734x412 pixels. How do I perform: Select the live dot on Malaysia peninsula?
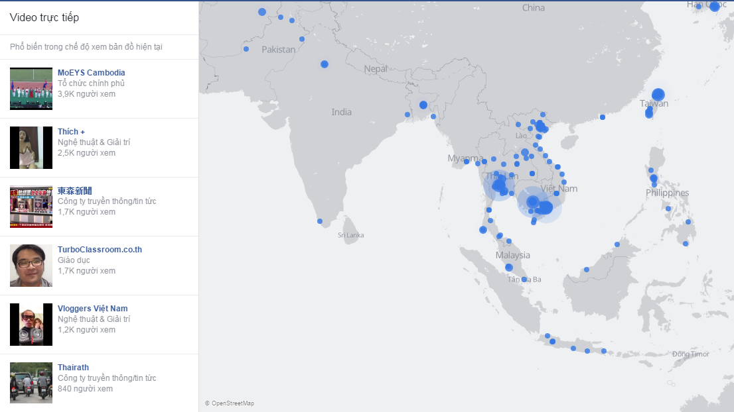(x=509, y=268)
